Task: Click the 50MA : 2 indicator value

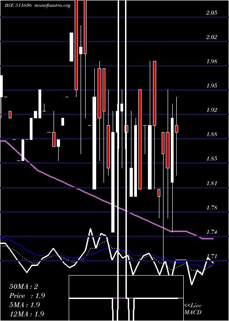Action: click(x=23, y=287)
